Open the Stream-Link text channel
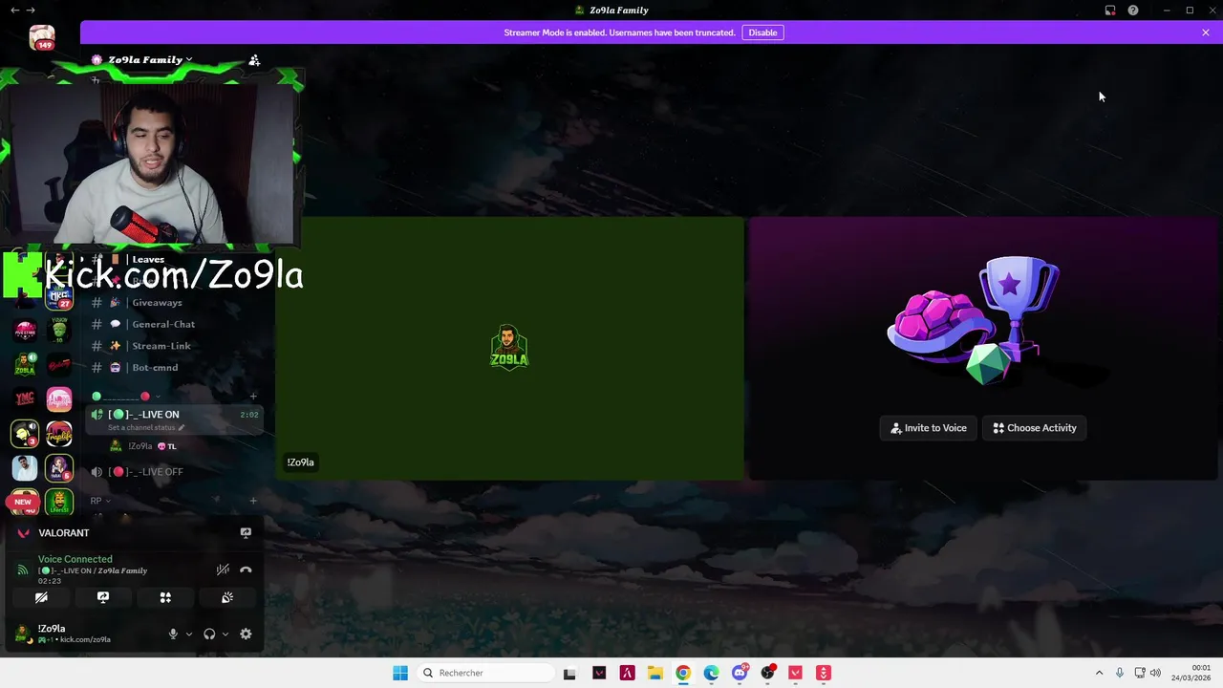 [161, 346]
